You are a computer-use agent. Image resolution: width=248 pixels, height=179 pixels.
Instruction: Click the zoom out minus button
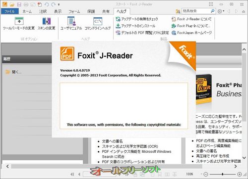point(206,174)
